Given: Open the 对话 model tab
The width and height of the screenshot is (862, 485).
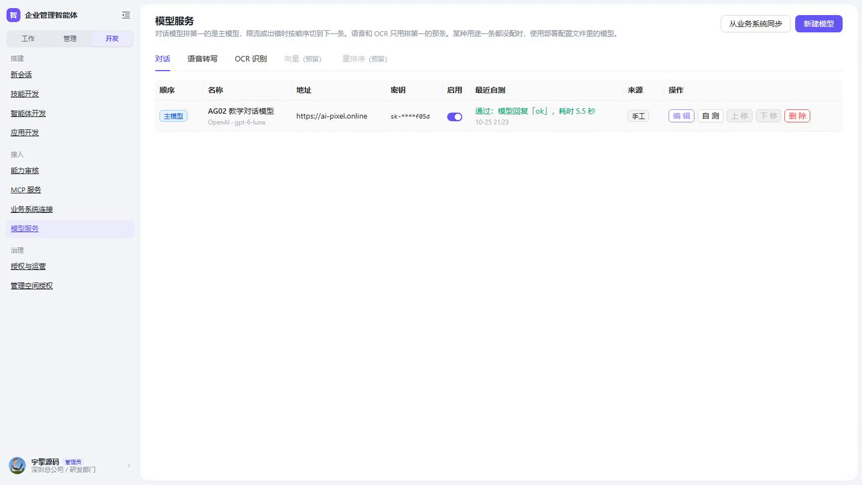Looking at the screenshot, I should (163, 59).
